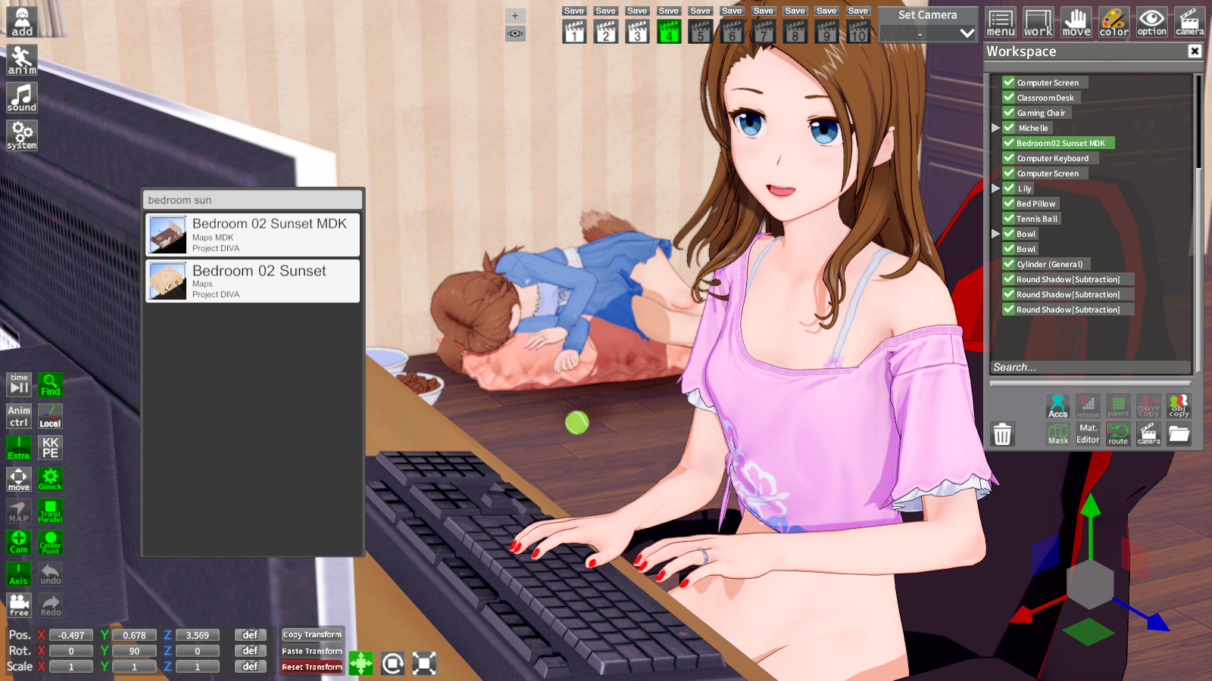Choose Bedroom 02 Sunset map result
This screenshot has width=1212, height=681.
point(252,281)
